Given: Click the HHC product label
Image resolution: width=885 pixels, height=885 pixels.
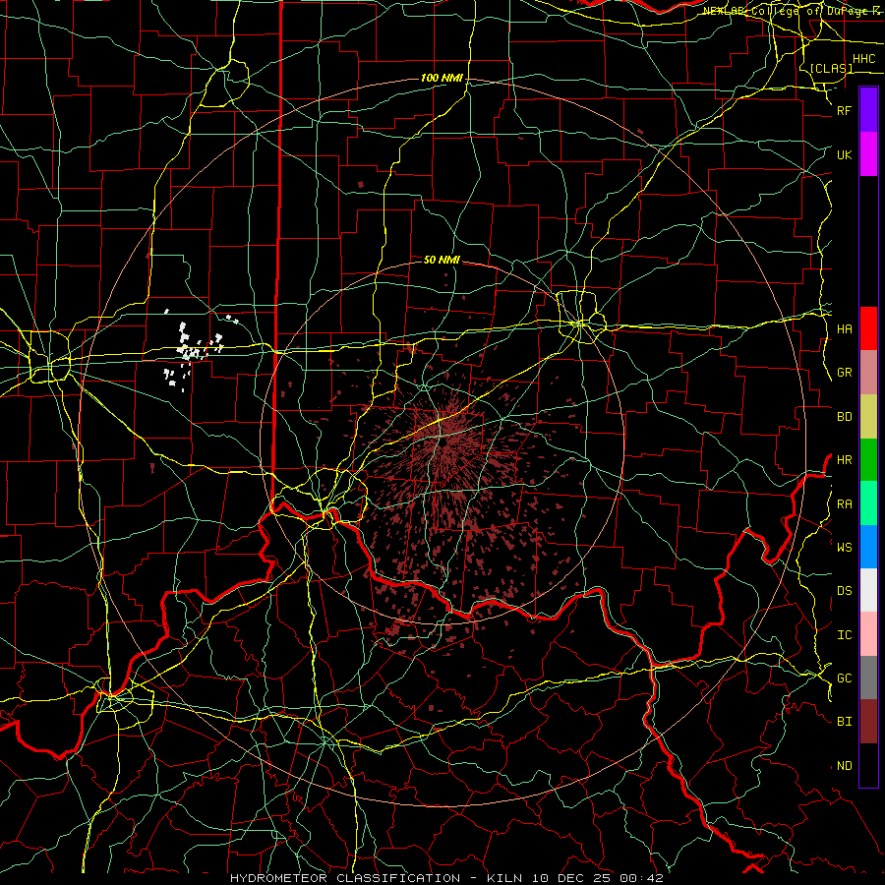Looking at the screenshot, I should [863, 59].
